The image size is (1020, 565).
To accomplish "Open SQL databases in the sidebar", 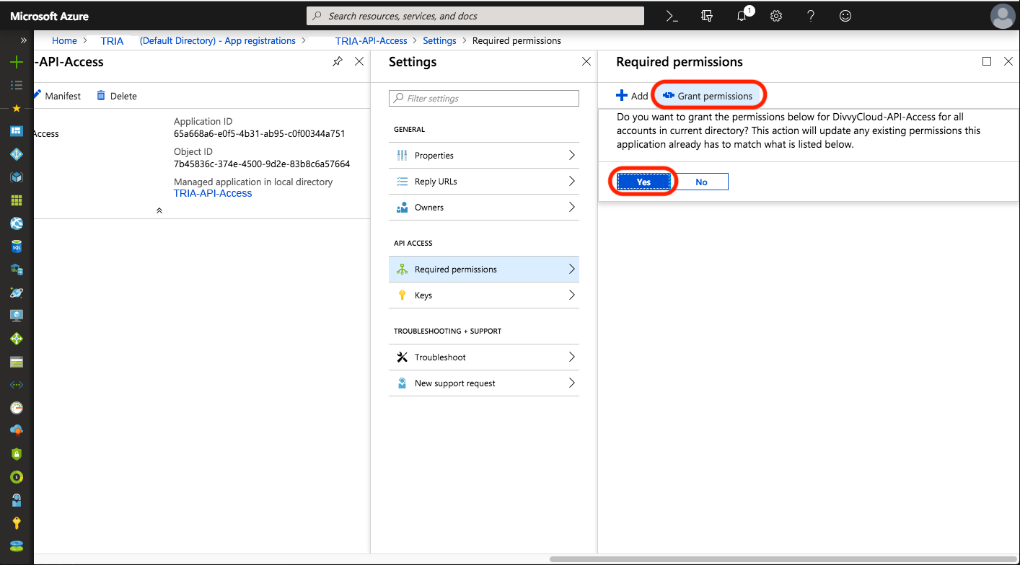I will [16, 246].
